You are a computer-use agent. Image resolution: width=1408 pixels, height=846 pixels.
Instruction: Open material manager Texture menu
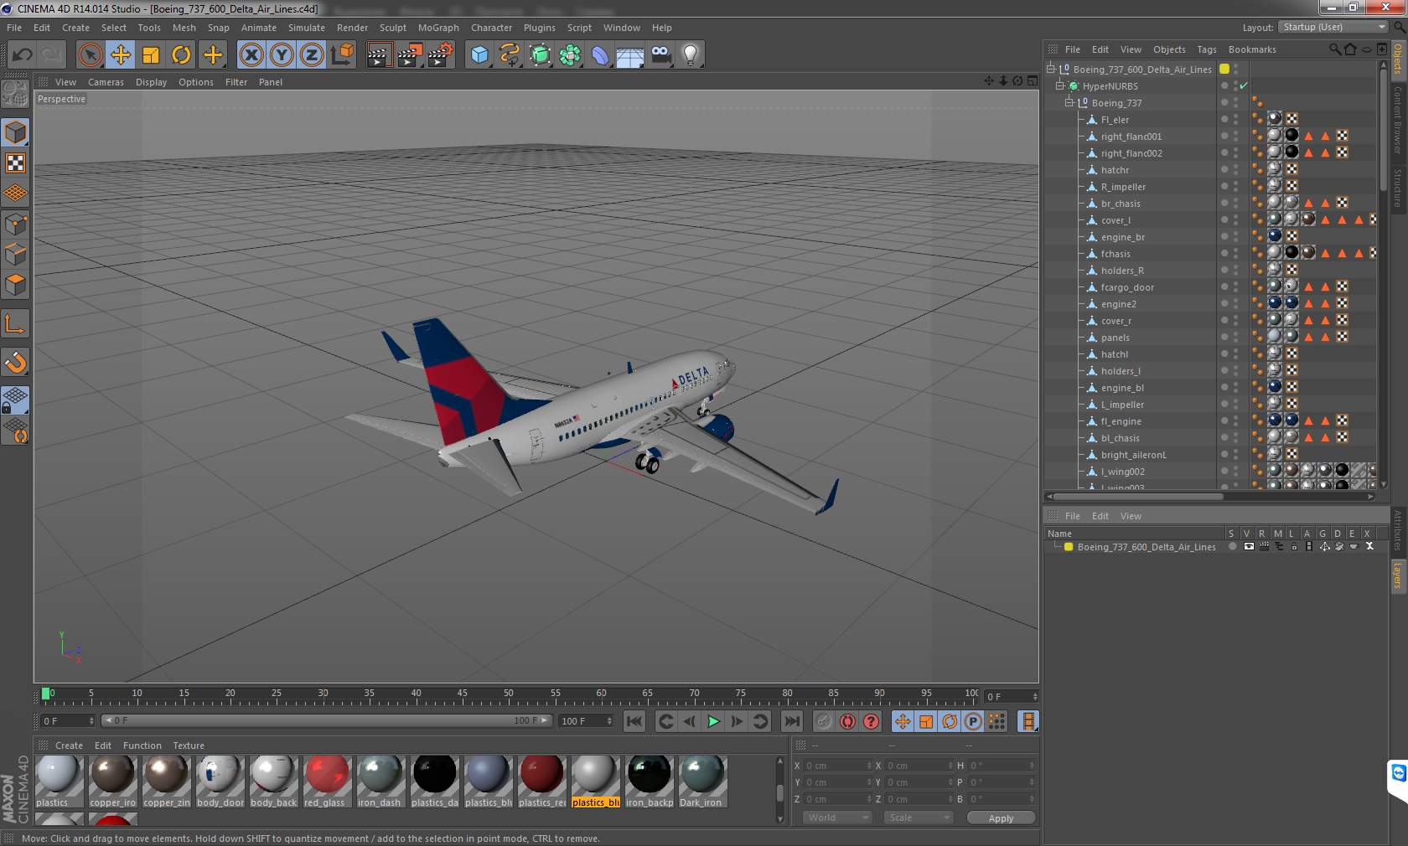click(189, 745)
